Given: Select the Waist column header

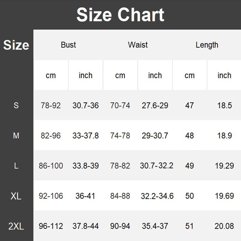Looking at the screenshot, I should pos(138,45).
